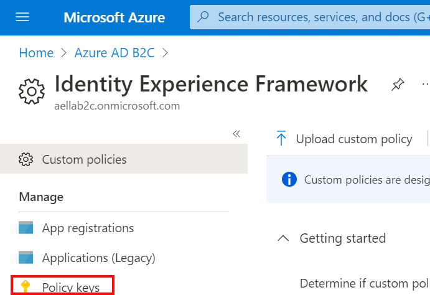Go back to Azure AD B2C breadcrumb
The image size is (430, 295).
[114, 53]
